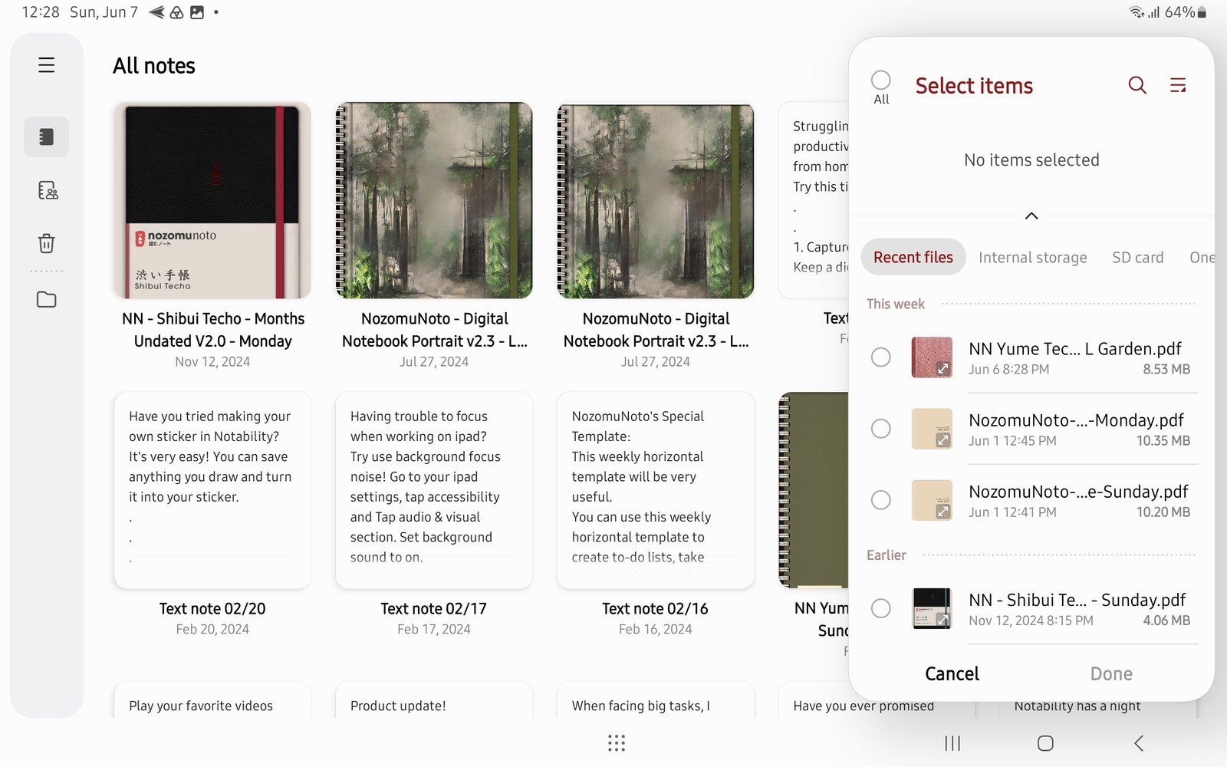Tap the battery 64% status indicator
Viewport: 1227px width, 767px height.
[1186, 12]
